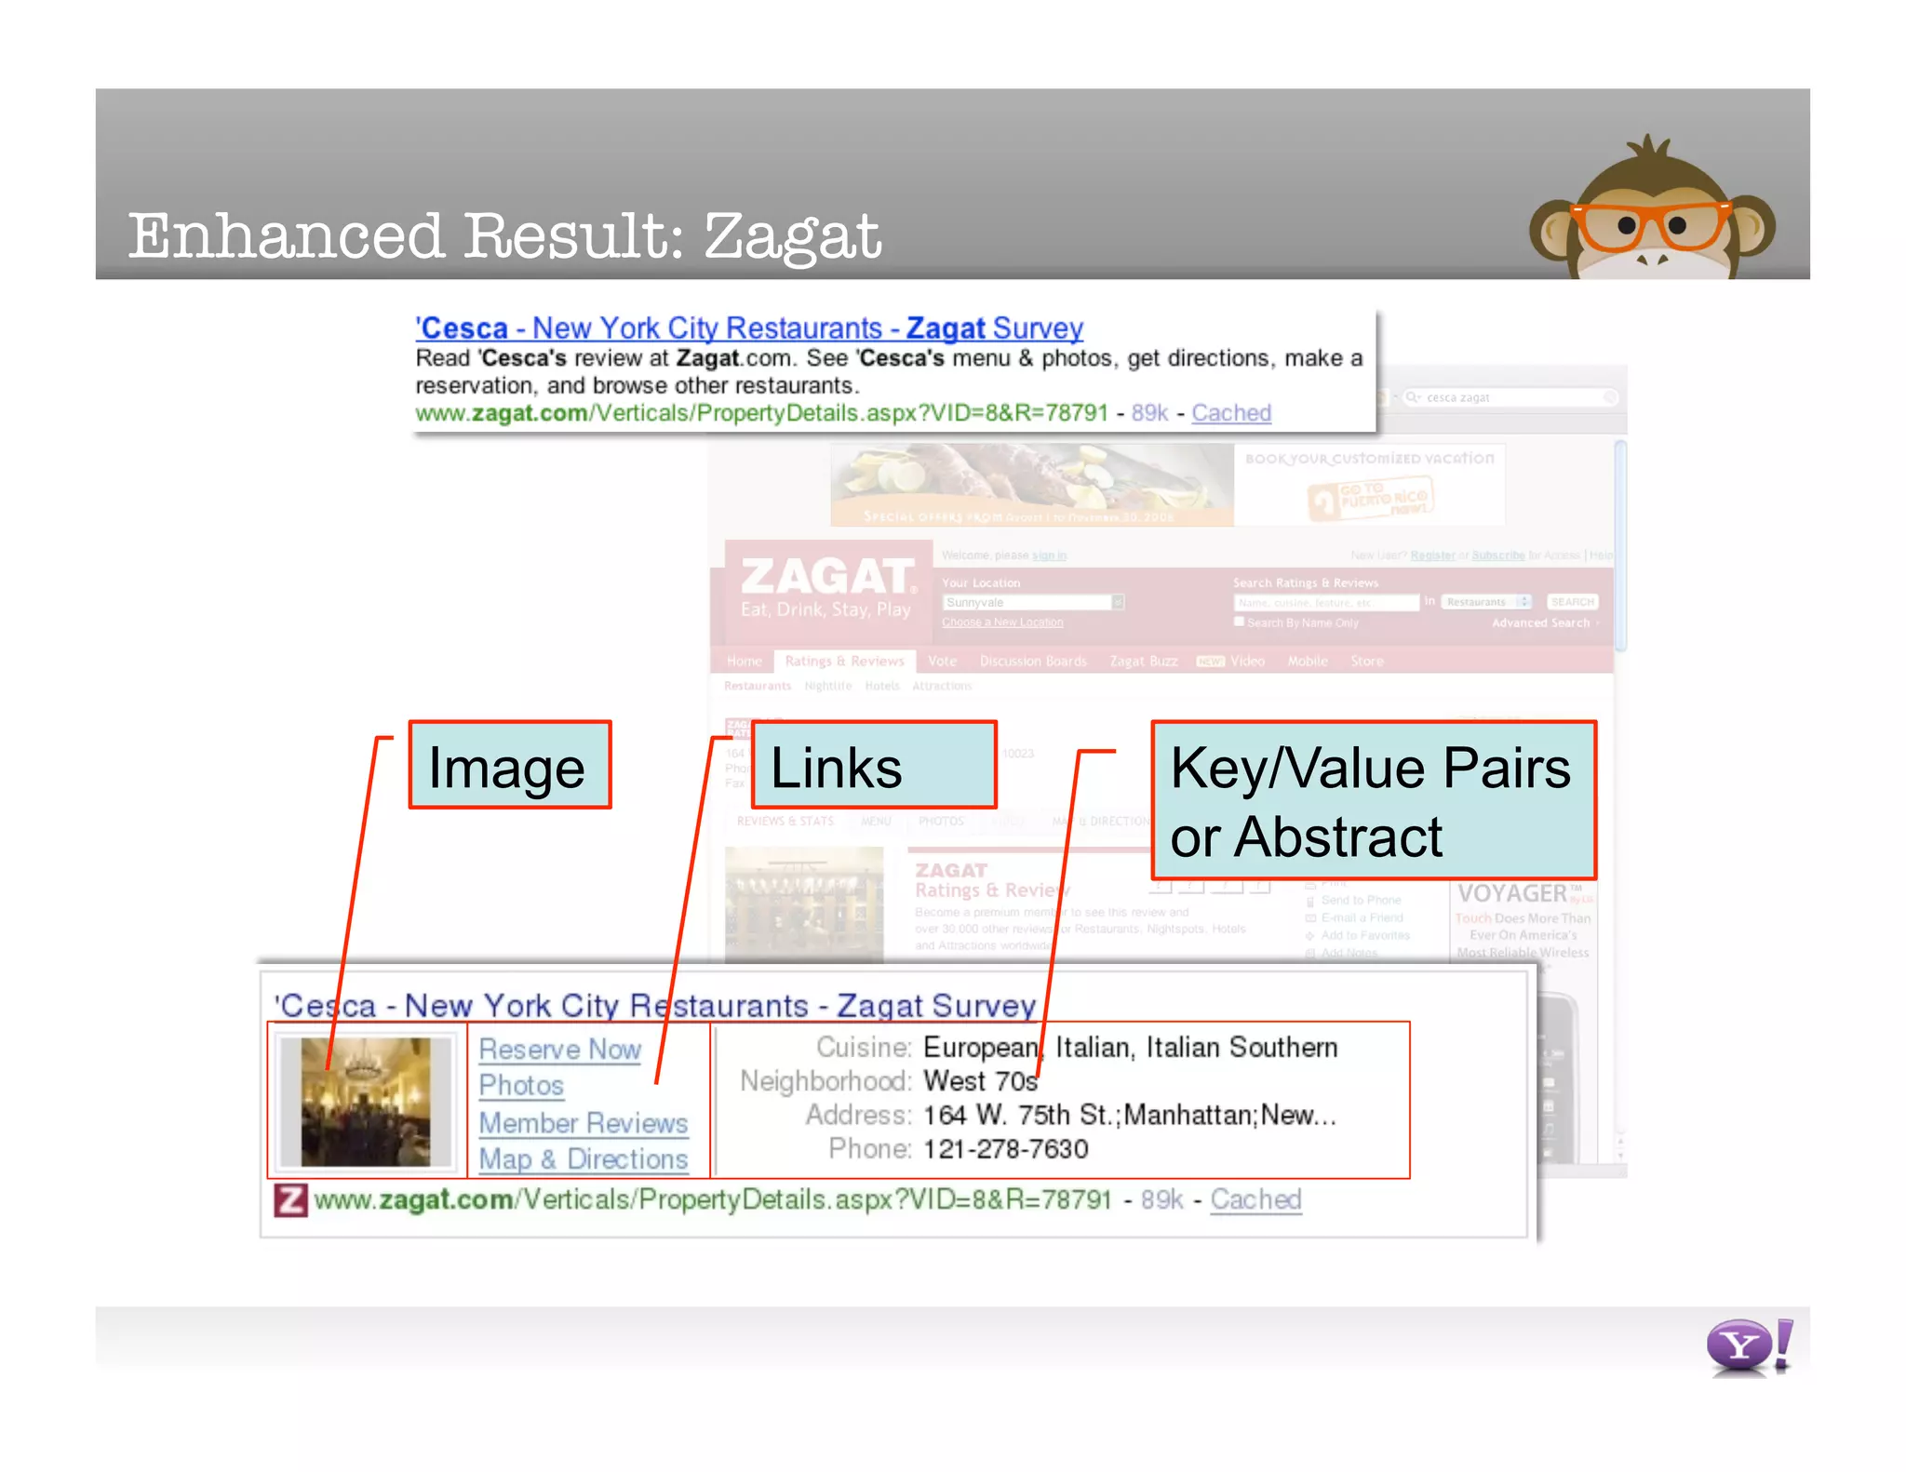Switch to REVIEWS & STATS tab
The width and height of the screenshot is (1906, 1472).
[x=785, y=822]
